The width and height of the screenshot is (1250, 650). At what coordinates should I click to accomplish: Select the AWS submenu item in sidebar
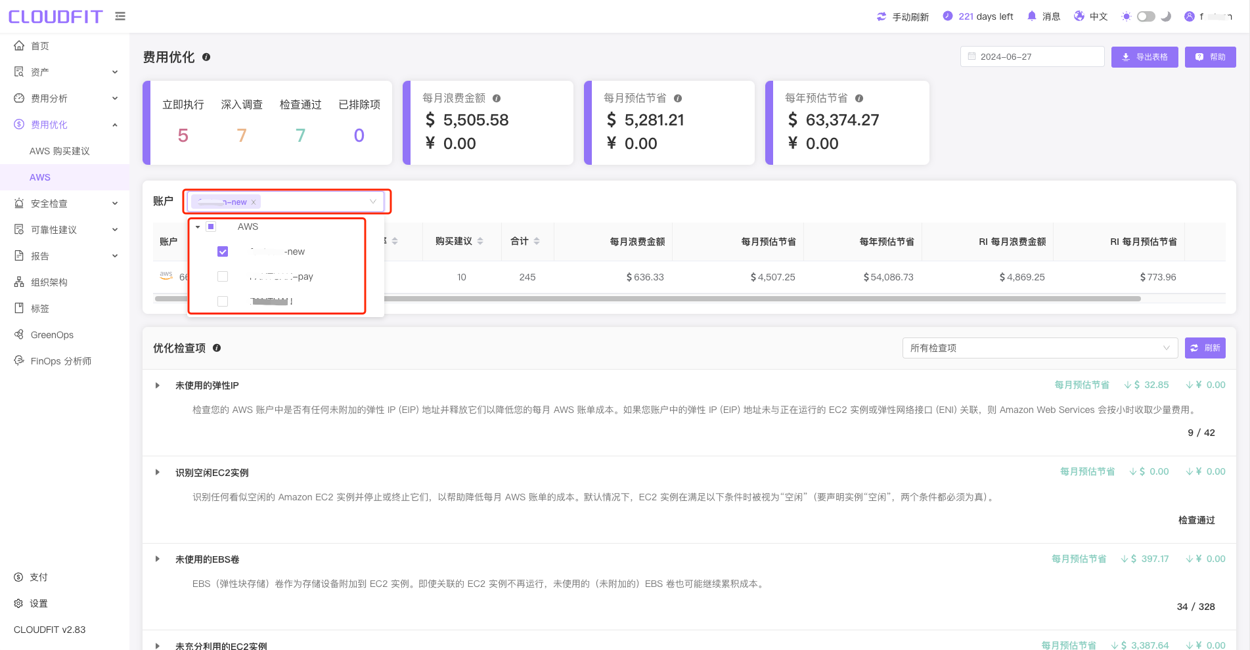(x=64, y=177)
